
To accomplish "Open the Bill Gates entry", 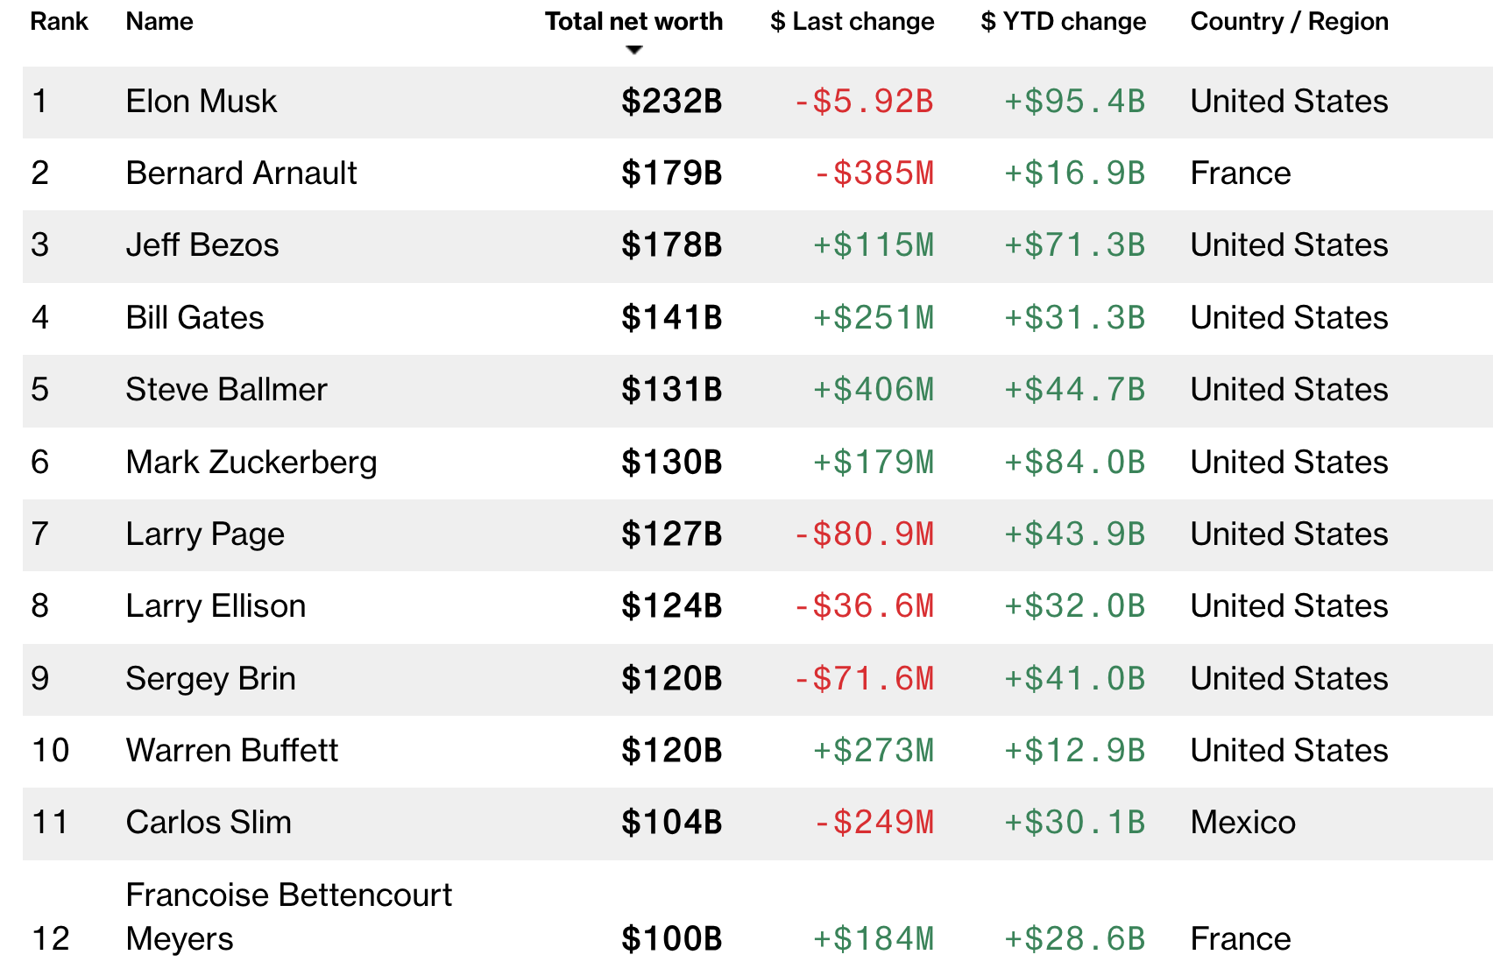I will click(x=195, y=317).
